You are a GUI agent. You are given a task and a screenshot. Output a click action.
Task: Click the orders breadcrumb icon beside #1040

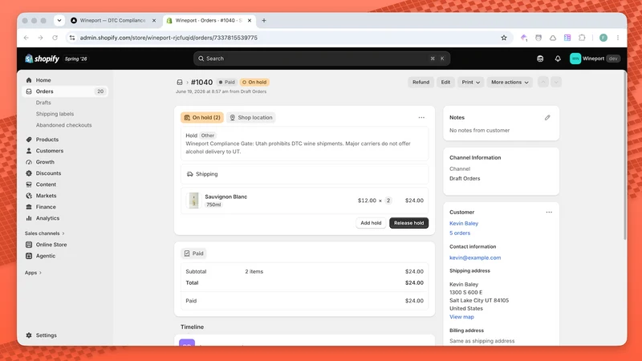179,83
